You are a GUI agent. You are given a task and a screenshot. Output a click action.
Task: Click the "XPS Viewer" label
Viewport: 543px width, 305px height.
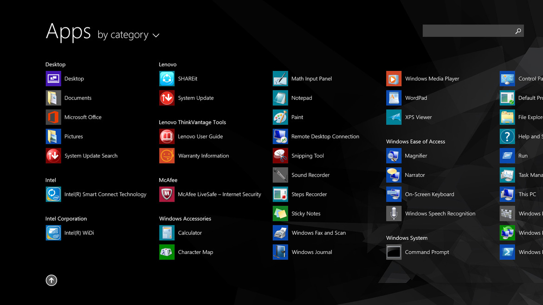pyautogui.click(x=418, y=117)
